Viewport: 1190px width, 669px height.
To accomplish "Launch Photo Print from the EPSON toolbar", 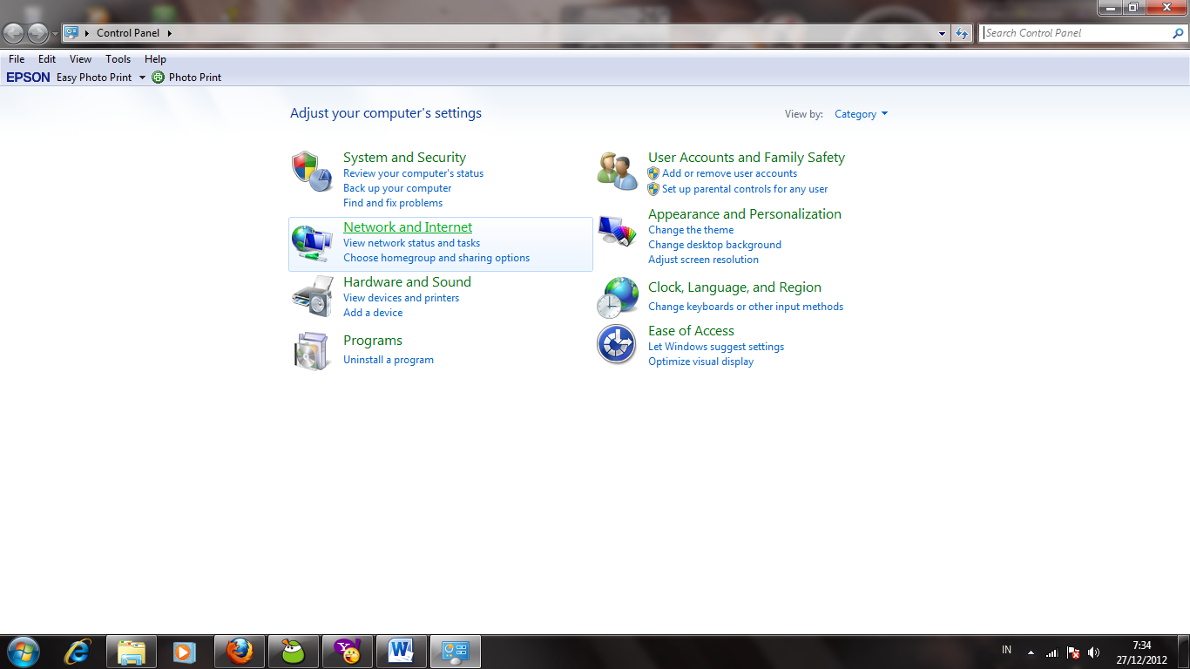I will tap(186, 77).
